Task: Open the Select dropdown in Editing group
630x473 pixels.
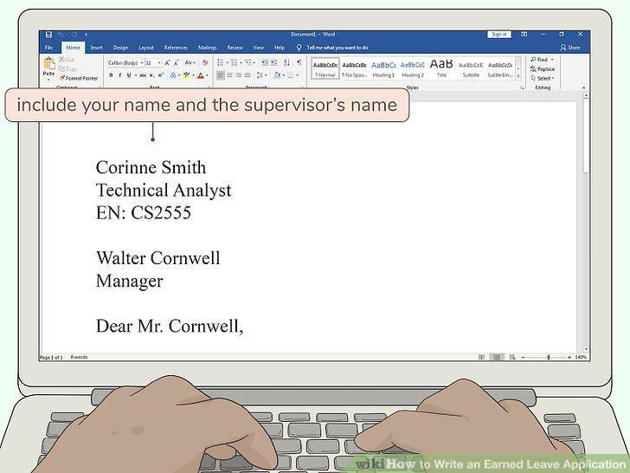Action: click(x=542, y=78)
